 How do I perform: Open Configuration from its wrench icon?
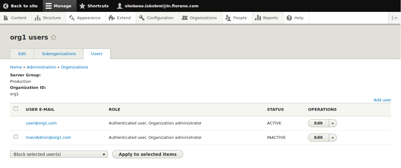[142, 18]
